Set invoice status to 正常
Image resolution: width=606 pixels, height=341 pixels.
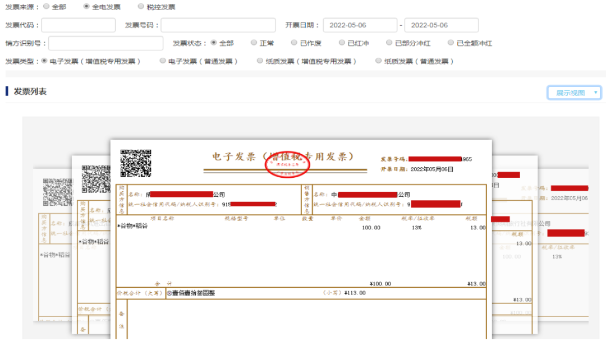tap(254, 43)
